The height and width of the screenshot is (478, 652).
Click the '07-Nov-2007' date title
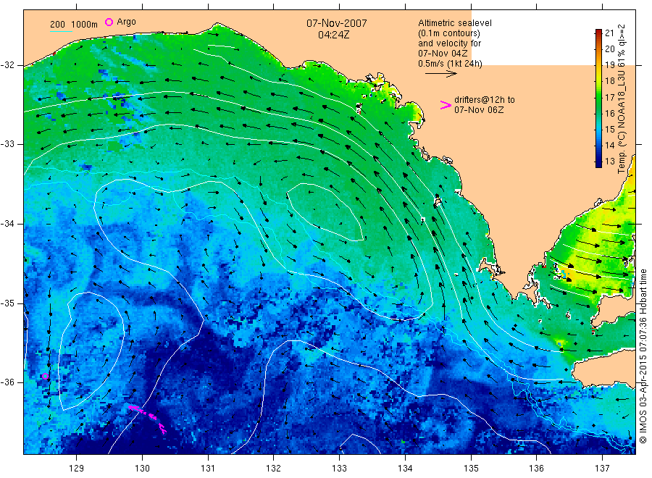click(x=336, y=23)
